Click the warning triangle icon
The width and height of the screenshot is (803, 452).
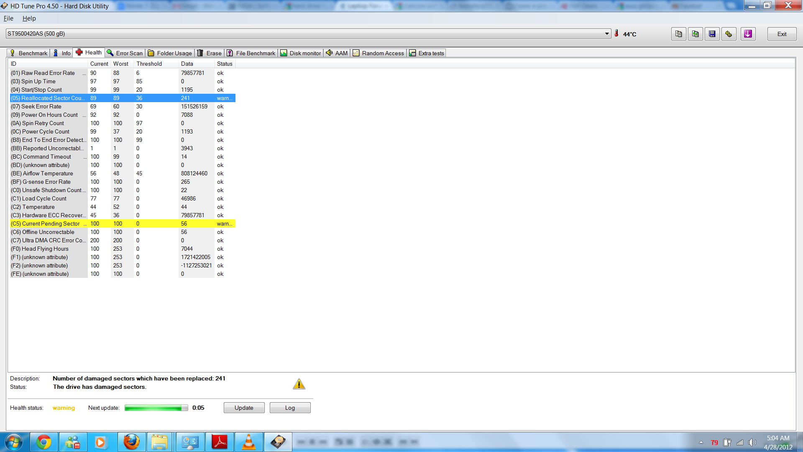pos(299,384)
